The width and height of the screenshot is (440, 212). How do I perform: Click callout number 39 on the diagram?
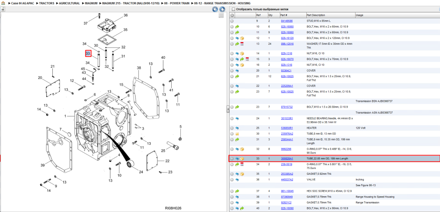(43, 165)
